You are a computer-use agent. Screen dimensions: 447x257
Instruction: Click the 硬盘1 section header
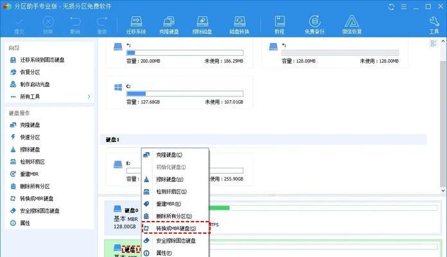[263, 139]
